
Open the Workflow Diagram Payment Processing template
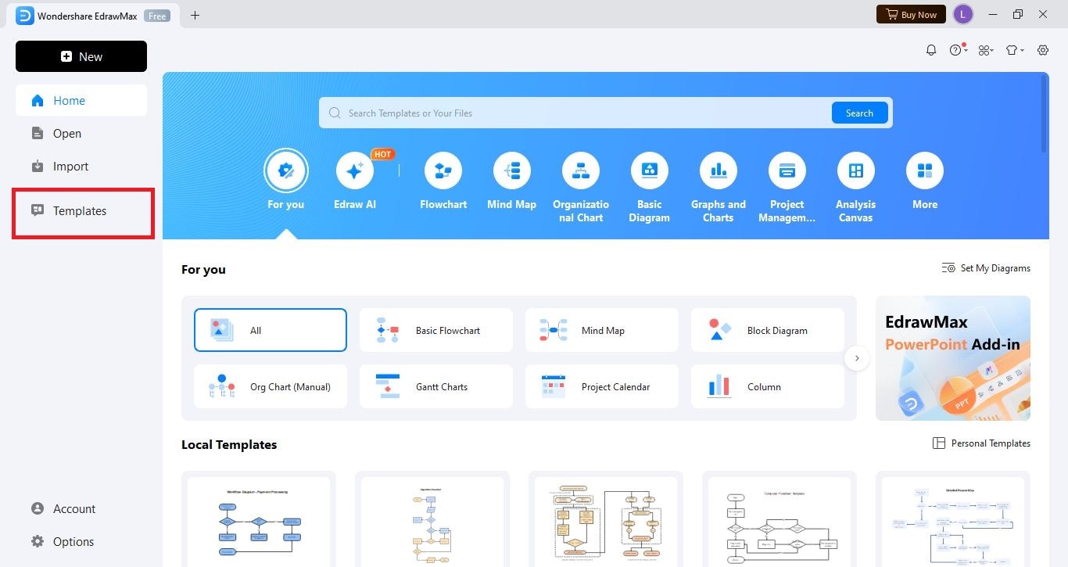tap(259, 519)
